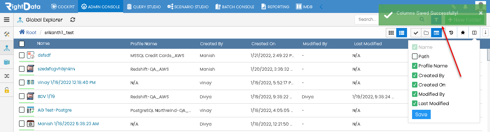Save the column selection
The width and height of the screenshot is (490, 132).
[421, 114]
